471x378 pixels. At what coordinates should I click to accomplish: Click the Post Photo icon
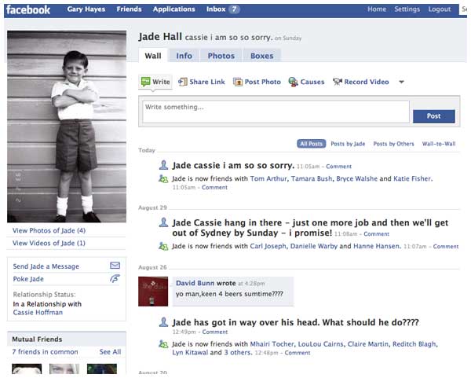238,82
